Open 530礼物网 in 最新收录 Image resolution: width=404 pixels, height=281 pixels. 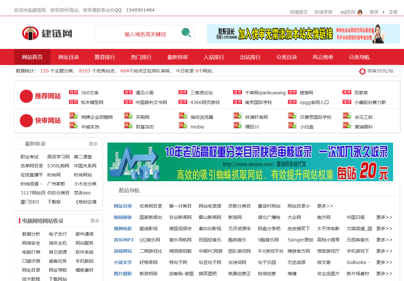tap(58, 166)
